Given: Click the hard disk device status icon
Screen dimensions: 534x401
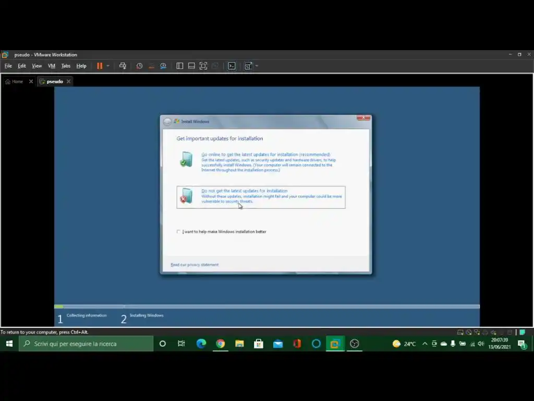Looking at the screenshot, I should (460, 333).
